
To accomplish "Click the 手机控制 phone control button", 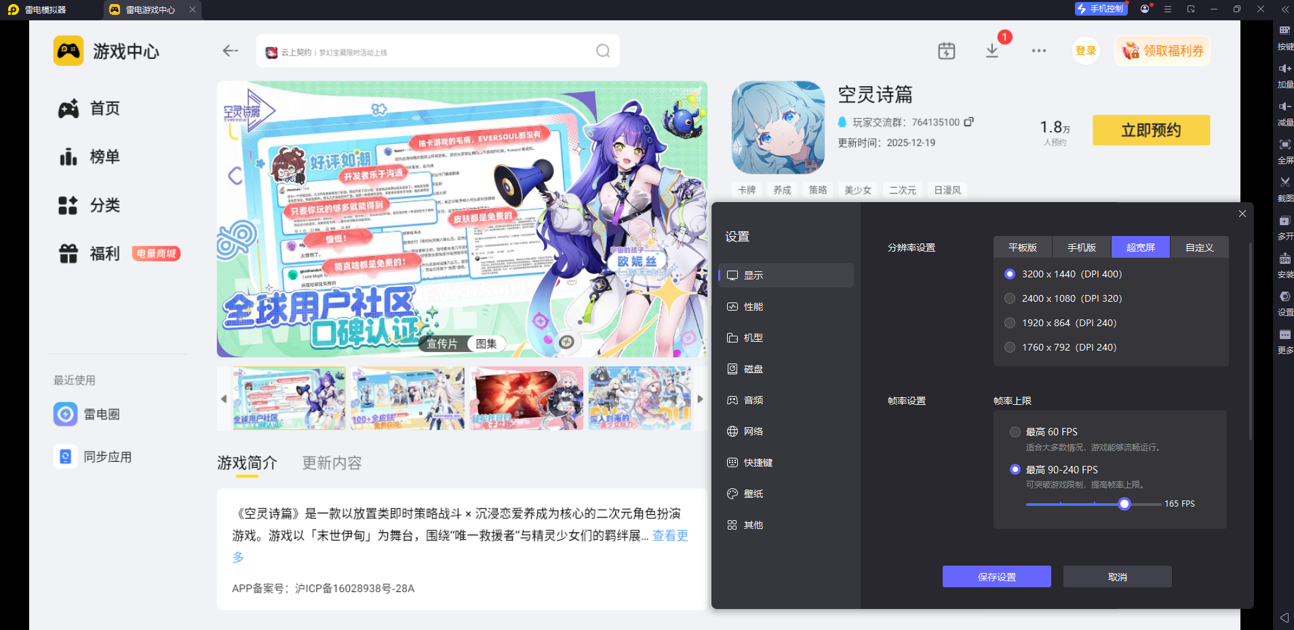I will tap(1101, 9).
